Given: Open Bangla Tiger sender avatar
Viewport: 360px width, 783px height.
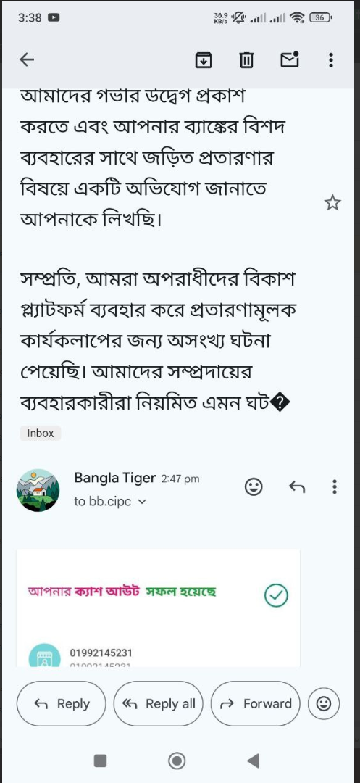Looking at the screenshot, I should [38, 490].
